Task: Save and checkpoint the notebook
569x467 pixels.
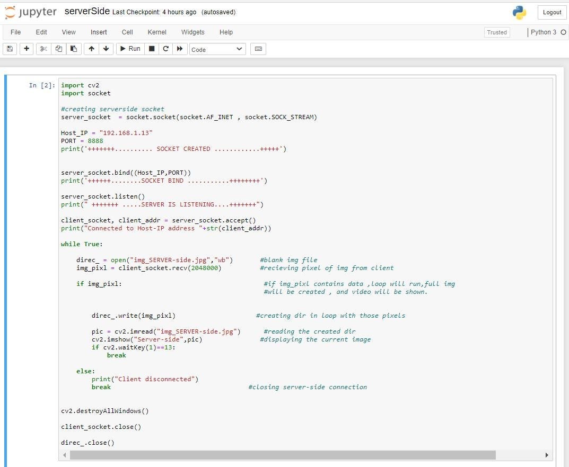Action: click(10, 49)
